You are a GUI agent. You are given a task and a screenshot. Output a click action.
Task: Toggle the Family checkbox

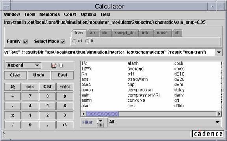coord(26,42)
